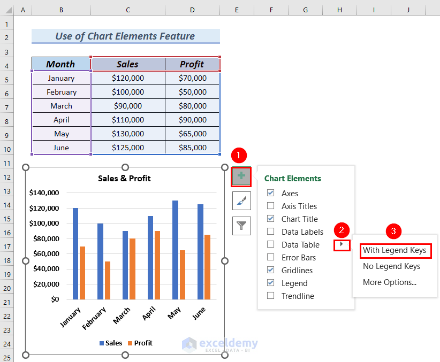The image size is (440, 362).
Task: Expand the Data Table submenu arrow
Action: coord(342,244)
